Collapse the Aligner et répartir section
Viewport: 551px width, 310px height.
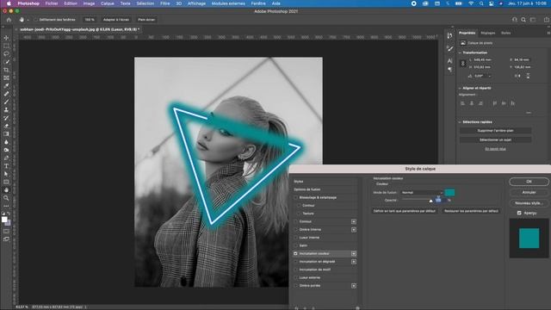coord(460,88)
